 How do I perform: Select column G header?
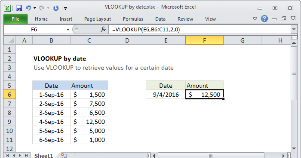(x=242, y=40)
